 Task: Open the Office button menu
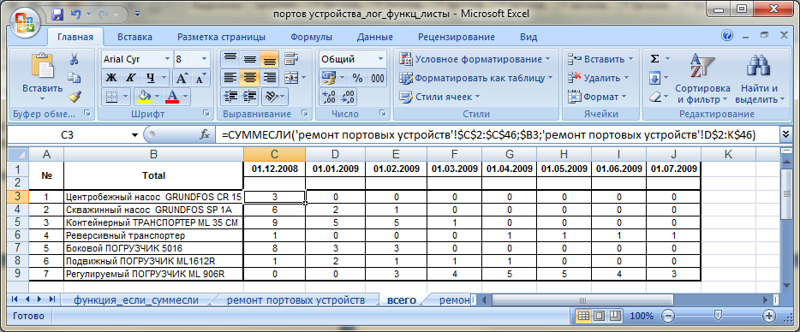24,22
